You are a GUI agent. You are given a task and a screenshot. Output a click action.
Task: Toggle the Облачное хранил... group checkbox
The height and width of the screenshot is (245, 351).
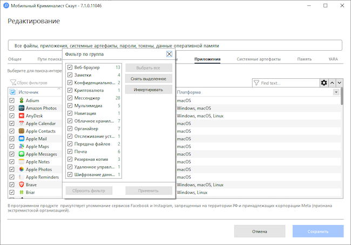(x=70, y=121)
